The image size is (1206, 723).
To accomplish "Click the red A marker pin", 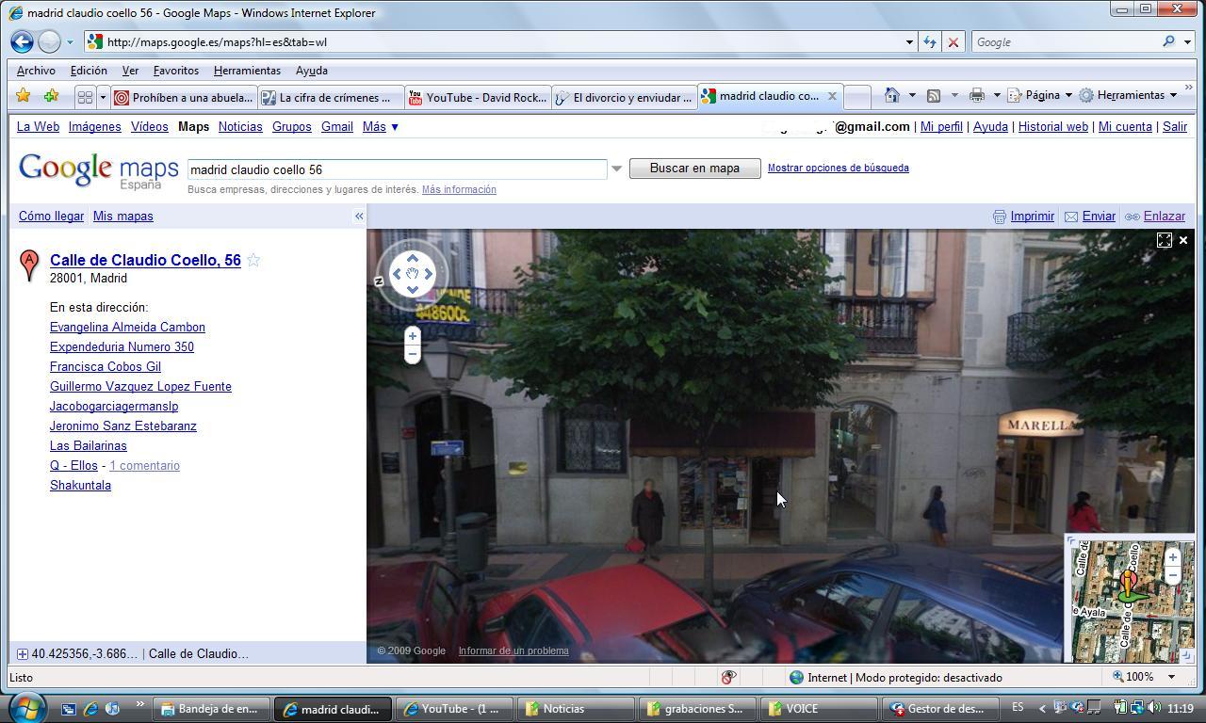I will coord(29,265).
